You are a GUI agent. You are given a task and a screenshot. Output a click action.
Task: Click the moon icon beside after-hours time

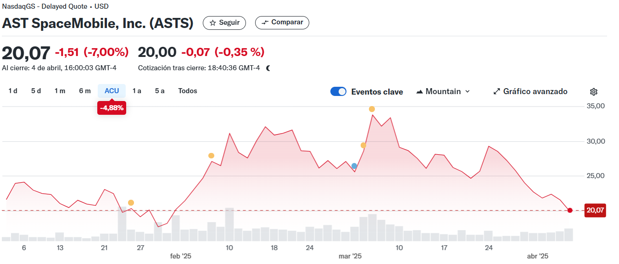(x=268, y=68)
